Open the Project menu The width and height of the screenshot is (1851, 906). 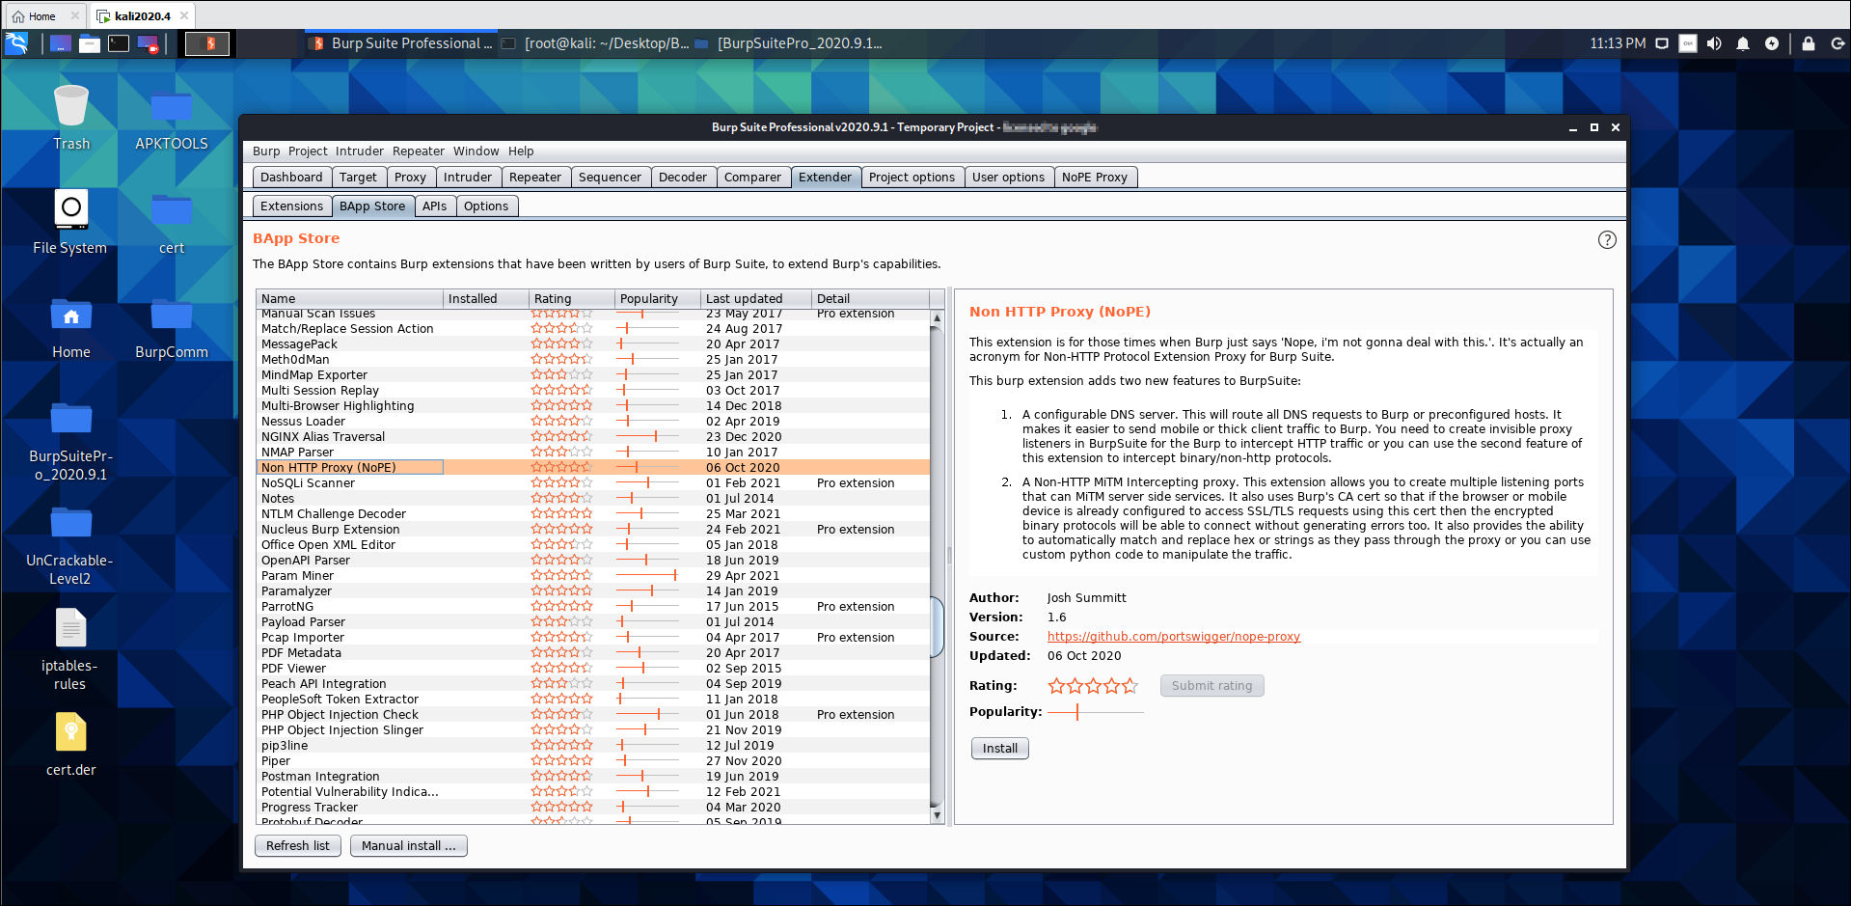308,151
